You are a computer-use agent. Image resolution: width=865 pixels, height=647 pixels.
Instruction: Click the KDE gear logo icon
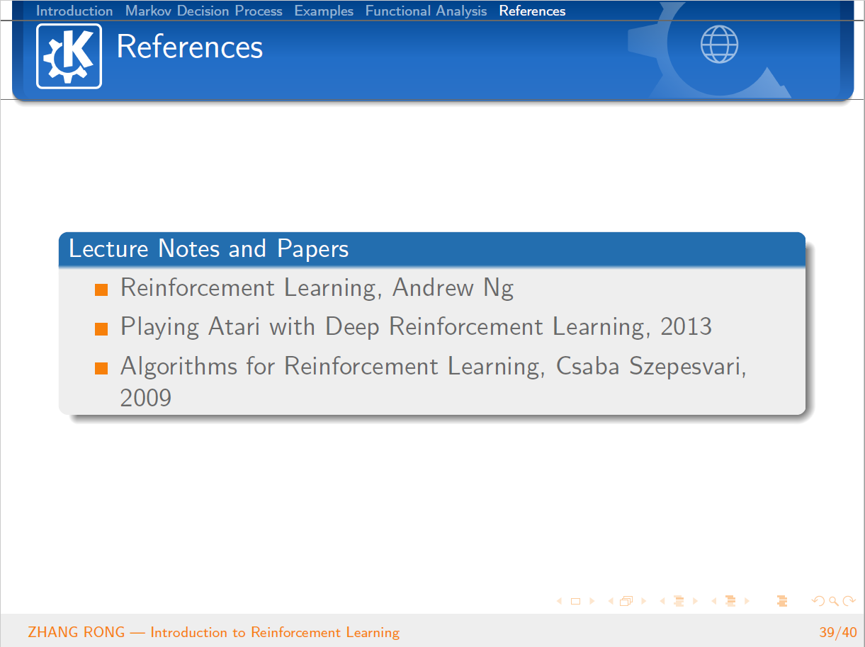(x=69, y=56)
